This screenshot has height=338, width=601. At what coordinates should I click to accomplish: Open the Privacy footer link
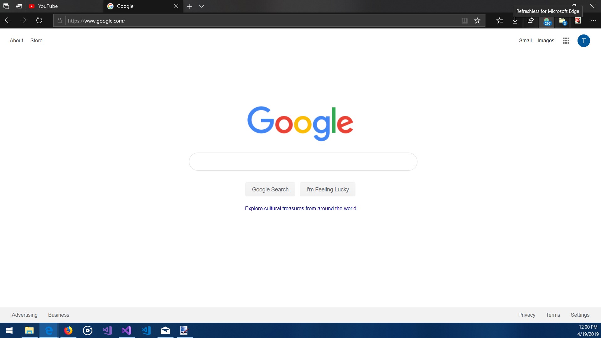pos(527,315)
